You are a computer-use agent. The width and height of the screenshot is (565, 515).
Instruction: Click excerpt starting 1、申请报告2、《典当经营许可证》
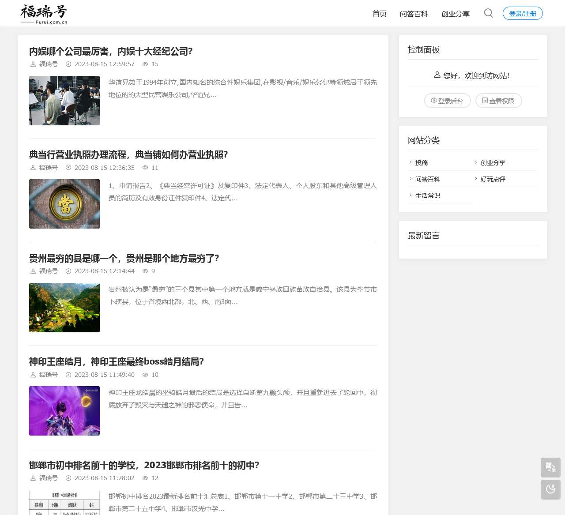tap(243, 192)
